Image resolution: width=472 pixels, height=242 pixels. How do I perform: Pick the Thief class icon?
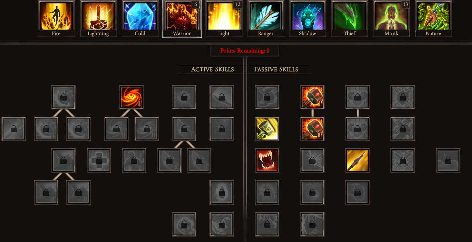[x=349, y=18]
